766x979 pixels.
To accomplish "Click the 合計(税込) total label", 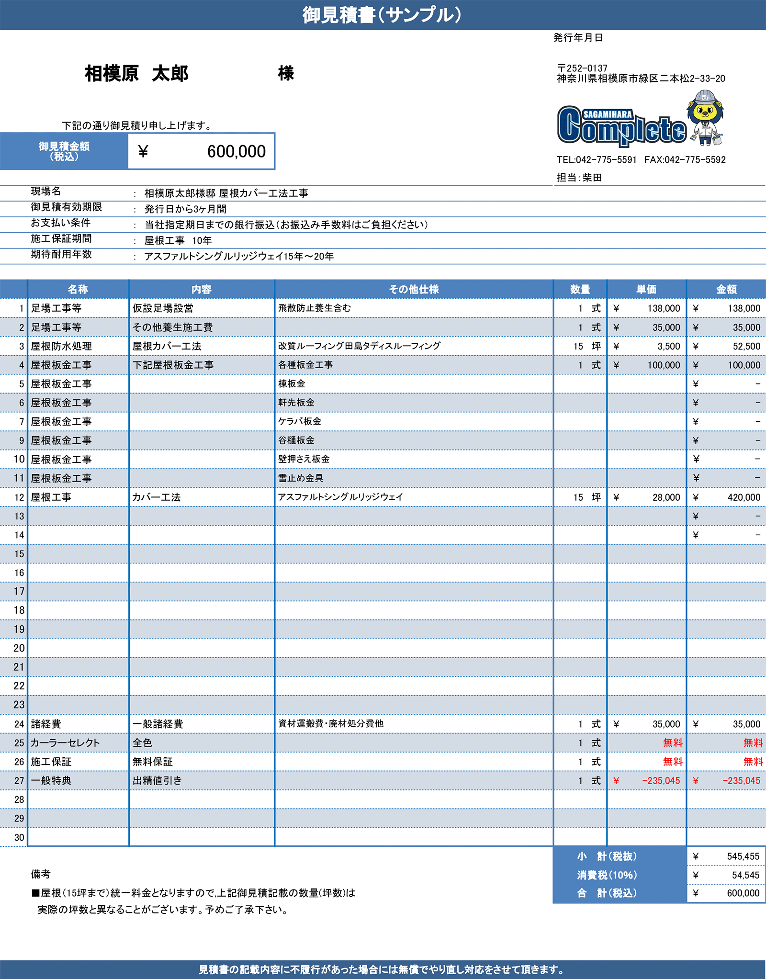I will point(607,893).
